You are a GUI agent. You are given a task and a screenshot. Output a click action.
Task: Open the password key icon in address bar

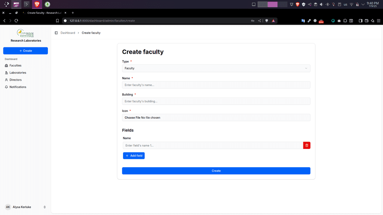(x=252, y=21)
